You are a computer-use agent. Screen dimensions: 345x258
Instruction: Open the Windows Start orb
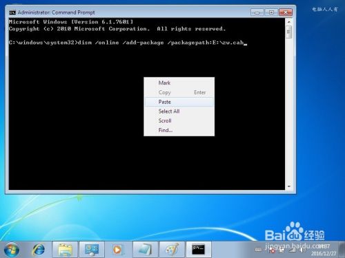12,250
